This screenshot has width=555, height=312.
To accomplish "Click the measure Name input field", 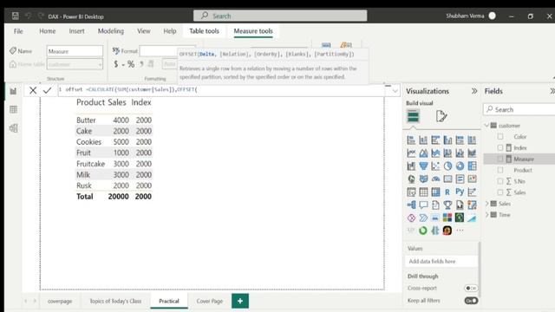I will coord(75,51).
